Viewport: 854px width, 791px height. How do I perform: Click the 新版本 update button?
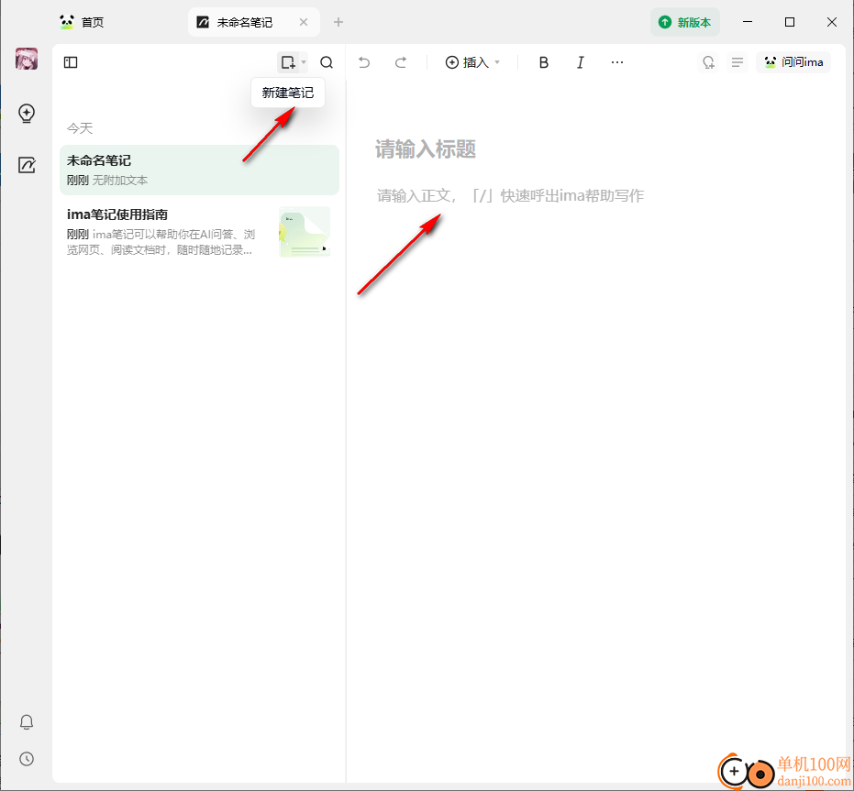(x=685, y=22)
